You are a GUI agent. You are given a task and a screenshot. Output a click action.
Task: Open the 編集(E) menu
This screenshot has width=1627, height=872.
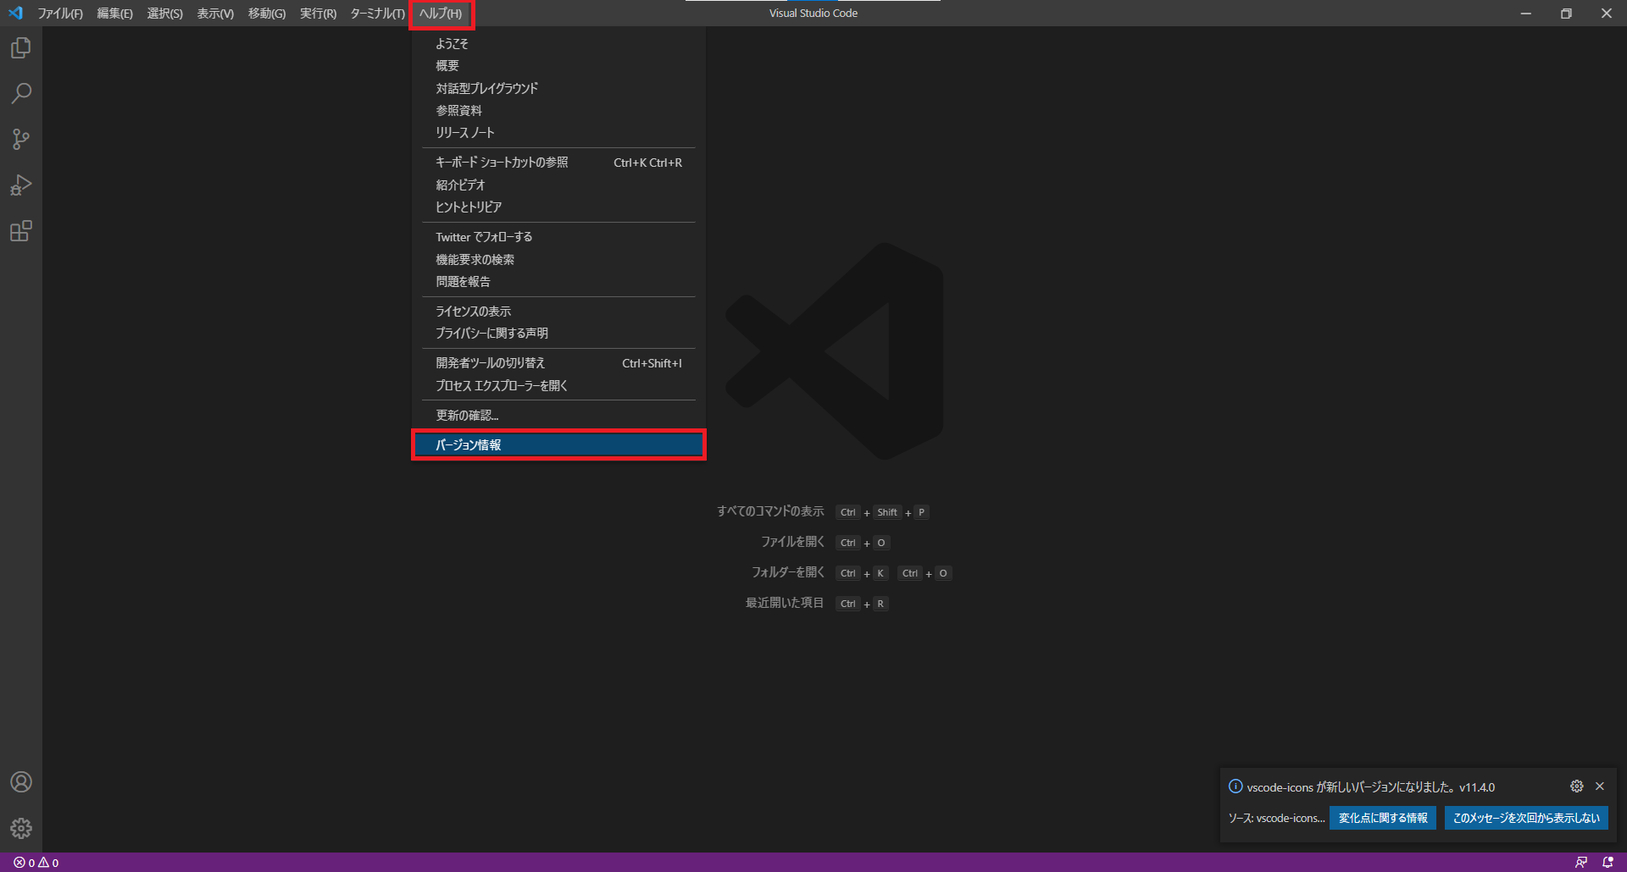114,14
